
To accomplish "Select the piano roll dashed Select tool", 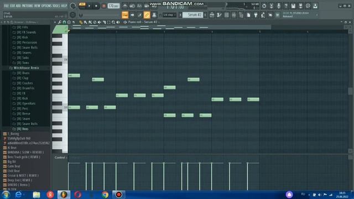I will 109,22.
